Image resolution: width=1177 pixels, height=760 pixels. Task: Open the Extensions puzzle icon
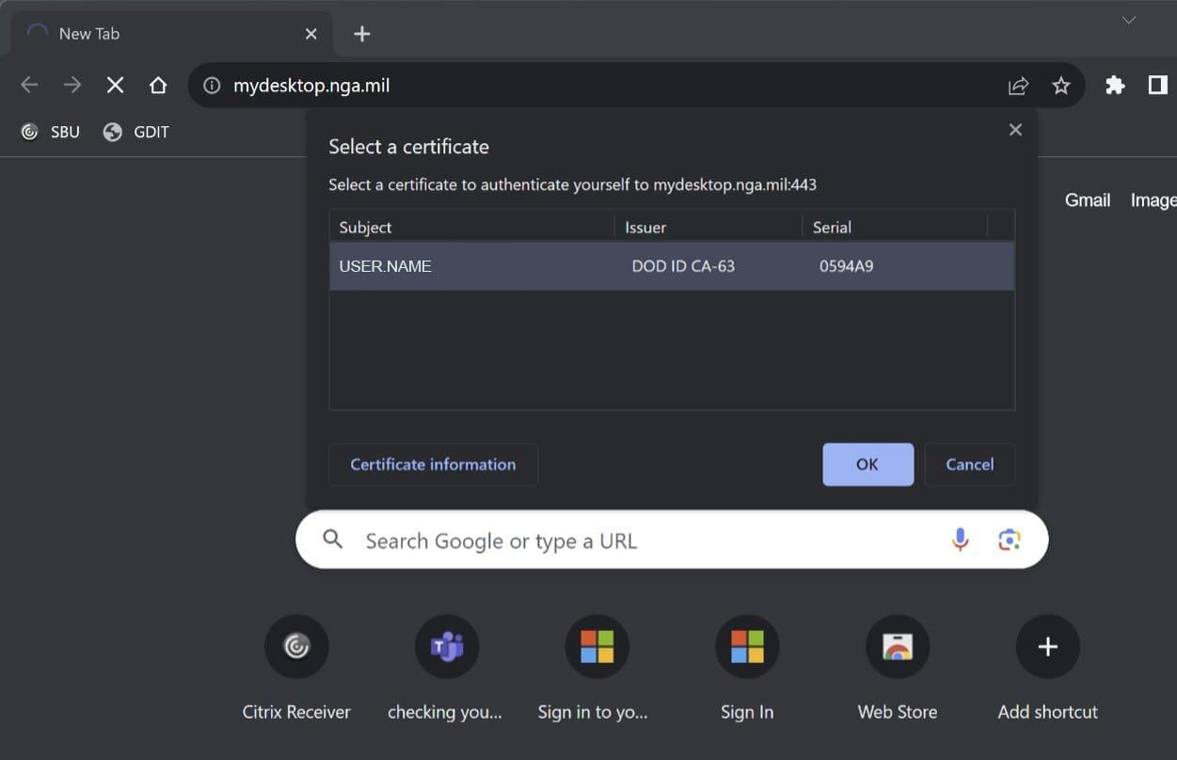pos(1115,86)
